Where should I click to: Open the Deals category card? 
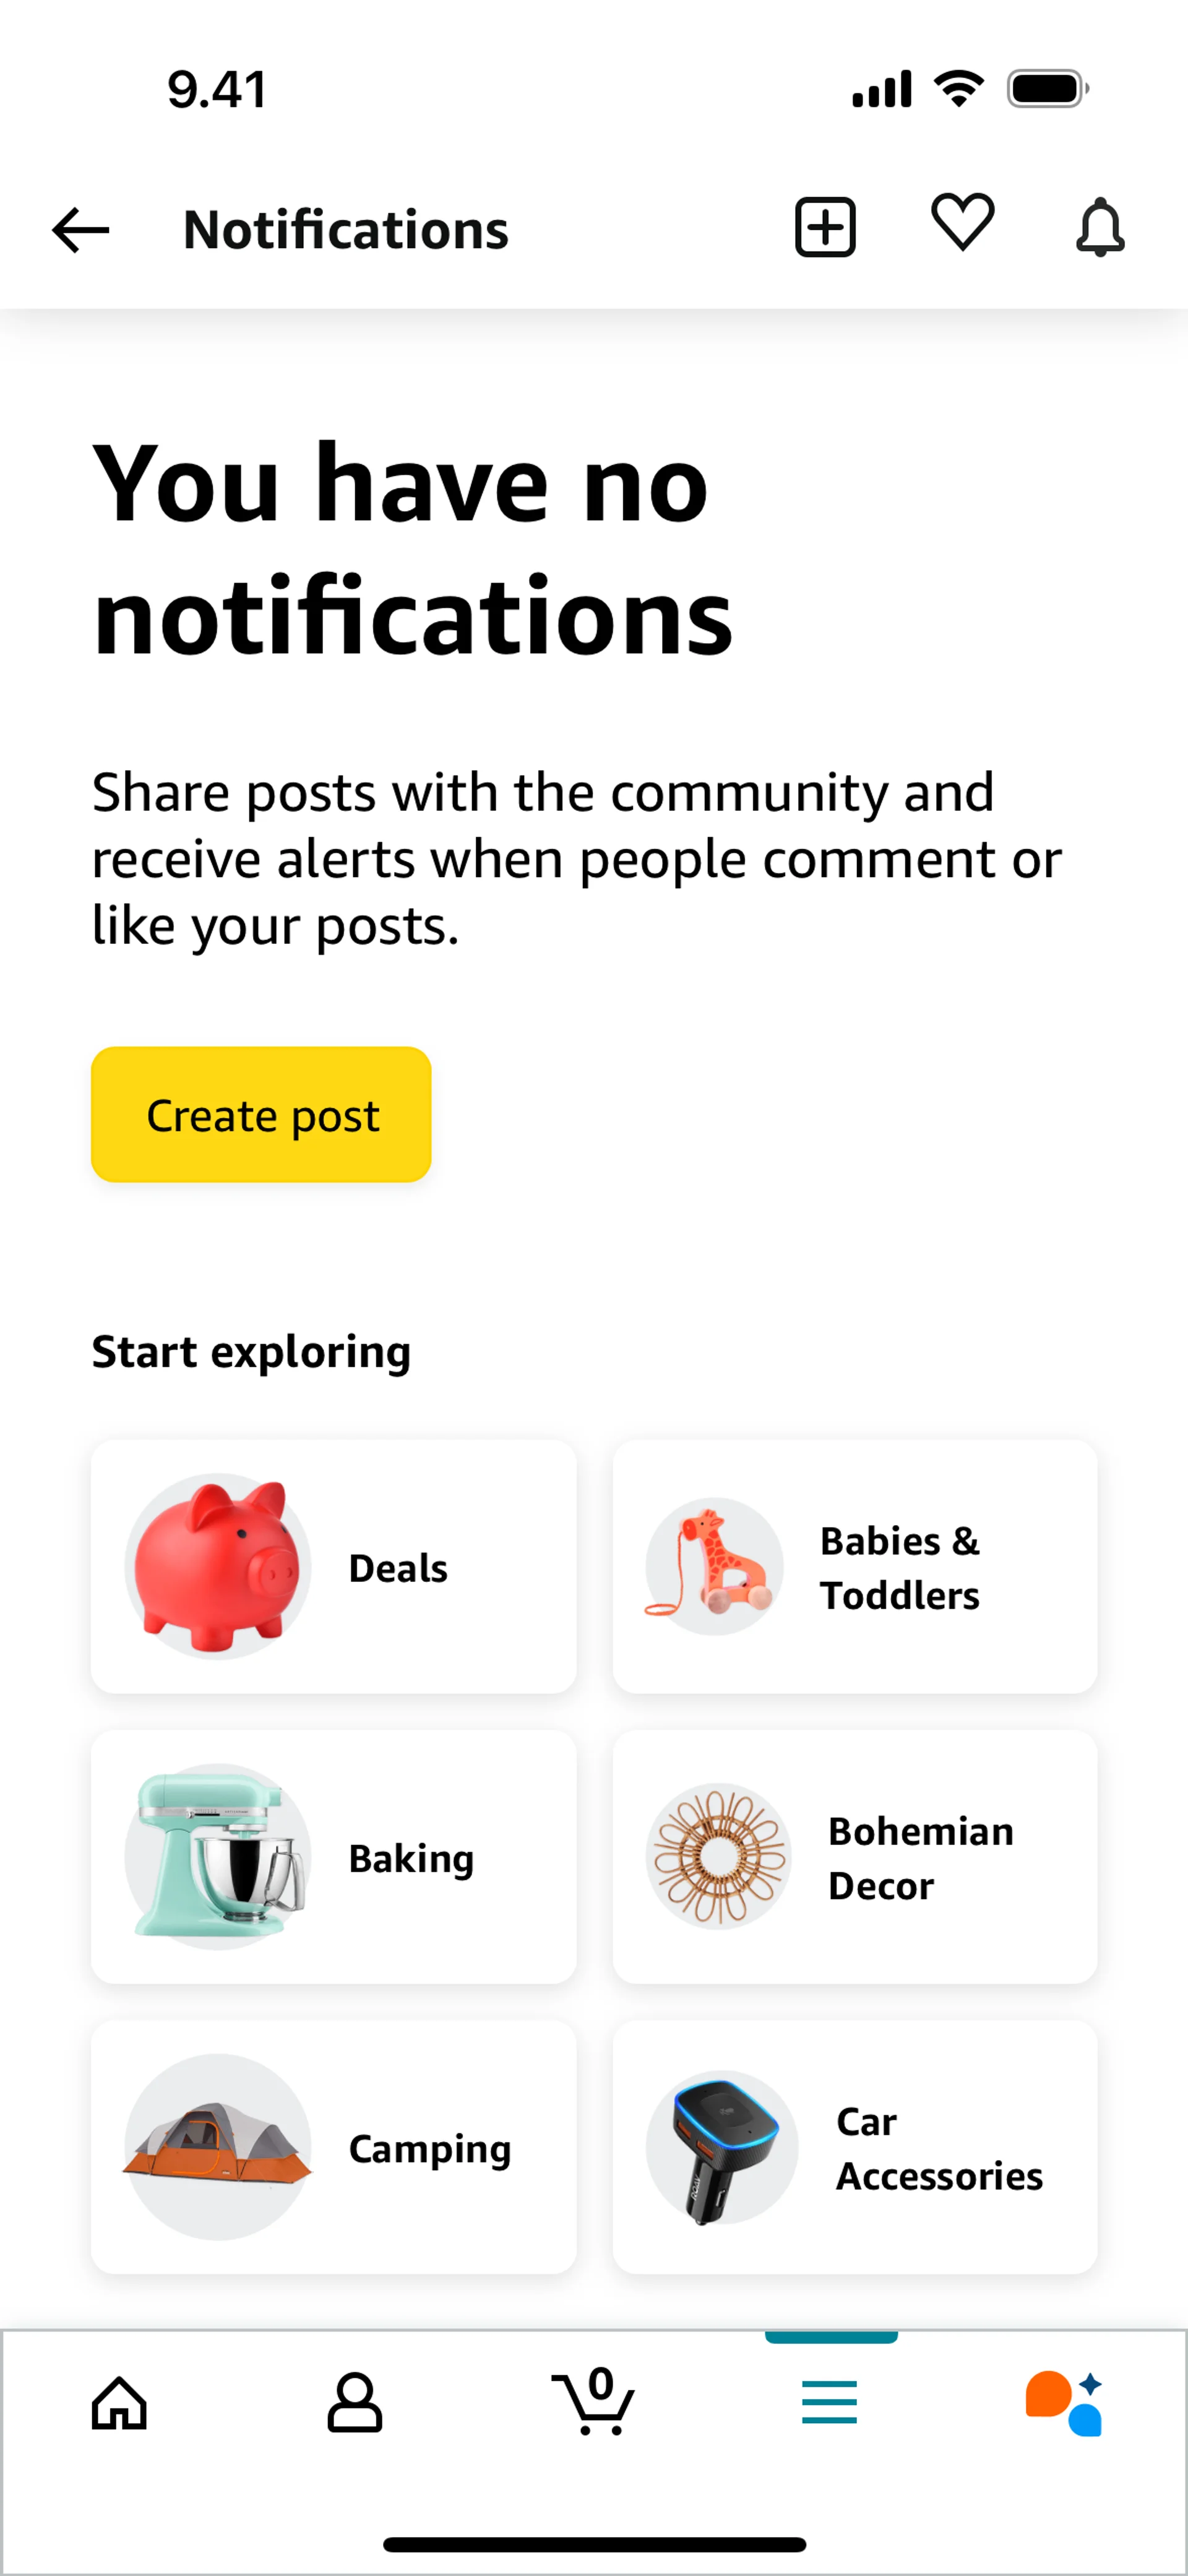334,1567
